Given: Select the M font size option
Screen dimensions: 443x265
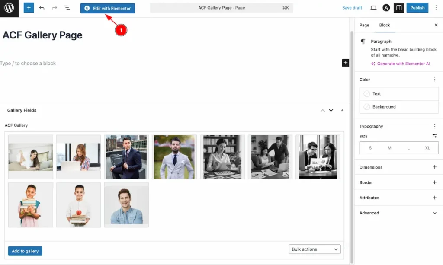Looking at the screenshot, I should [389, 148].
